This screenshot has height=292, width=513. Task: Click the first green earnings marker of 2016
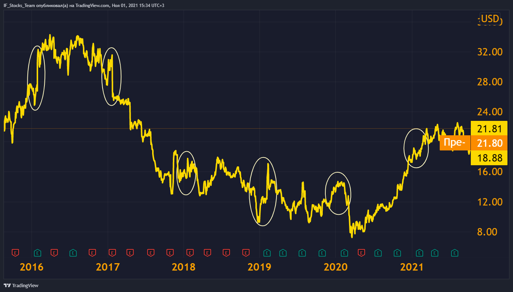coord(37,253)
